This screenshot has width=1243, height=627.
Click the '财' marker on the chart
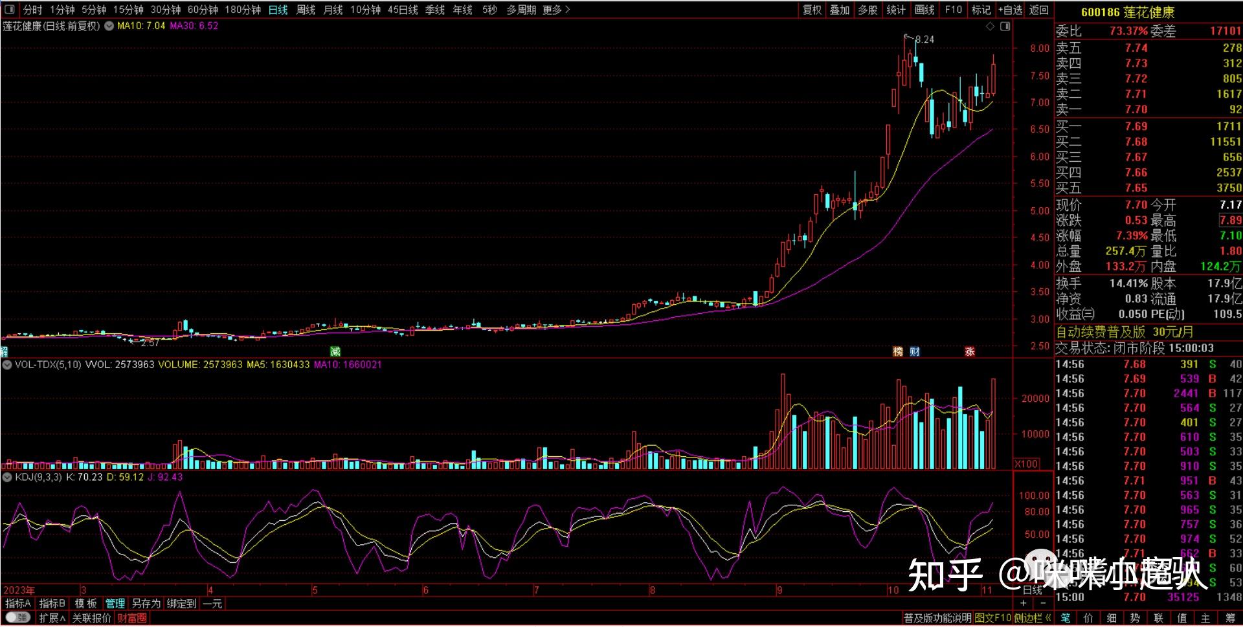[915, 351]
